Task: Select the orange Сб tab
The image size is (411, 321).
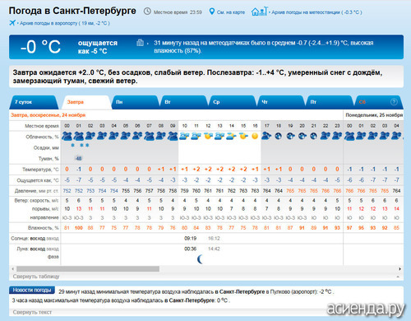Action: point(363,102)
